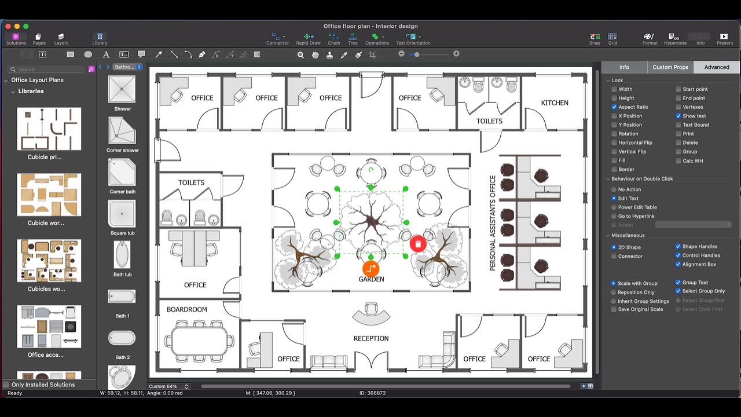This screenshot has width=741, height=417.
Task: Select the crop tool
Action: point(372,54)
